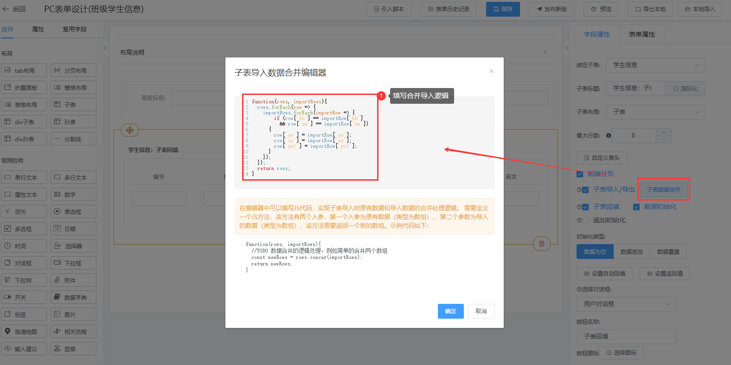This screenshot has width=731, height=365.
Task: Uncheck the 子表回填 checkbox
Action: pyautogui.click(x=585, y=207)
